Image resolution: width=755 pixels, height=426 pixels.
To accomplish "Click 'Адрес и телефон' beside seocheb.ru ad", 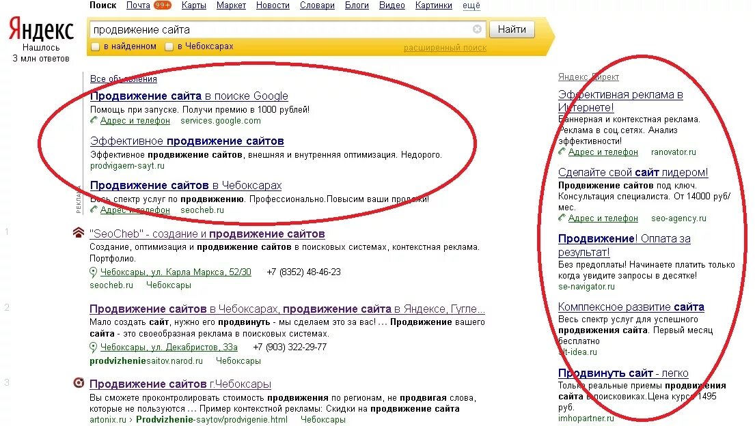I will [135, 210].
